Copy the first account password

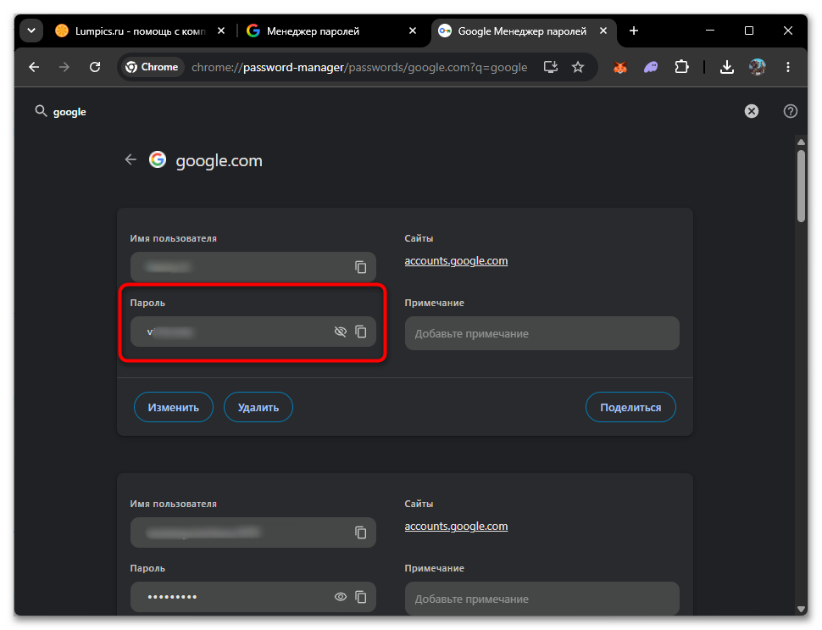361,332
